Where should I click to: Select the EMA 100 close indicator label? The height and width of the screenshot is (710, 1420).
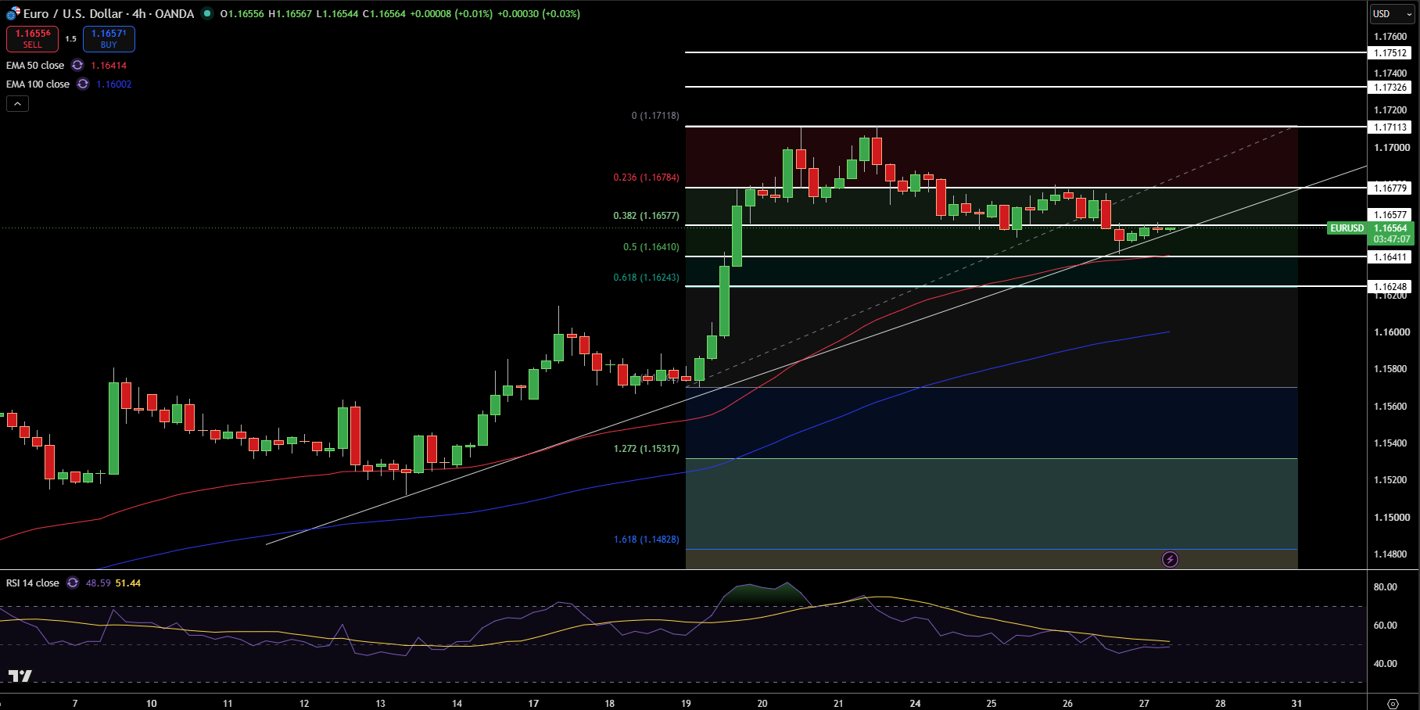[x=38, y=84]
